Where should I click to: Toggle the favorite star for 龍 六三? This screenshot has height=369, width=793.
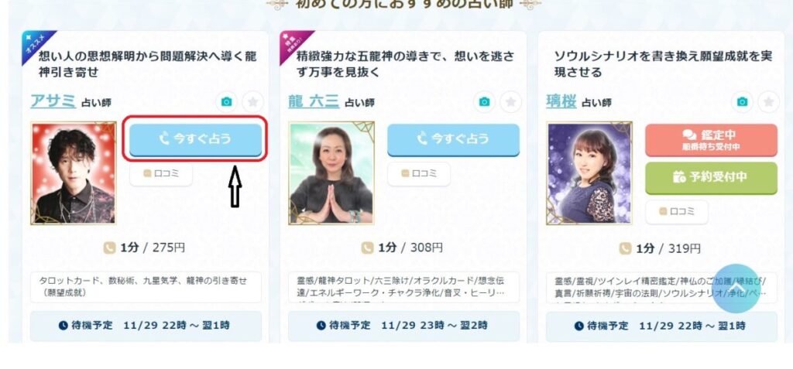pos(511,102)
